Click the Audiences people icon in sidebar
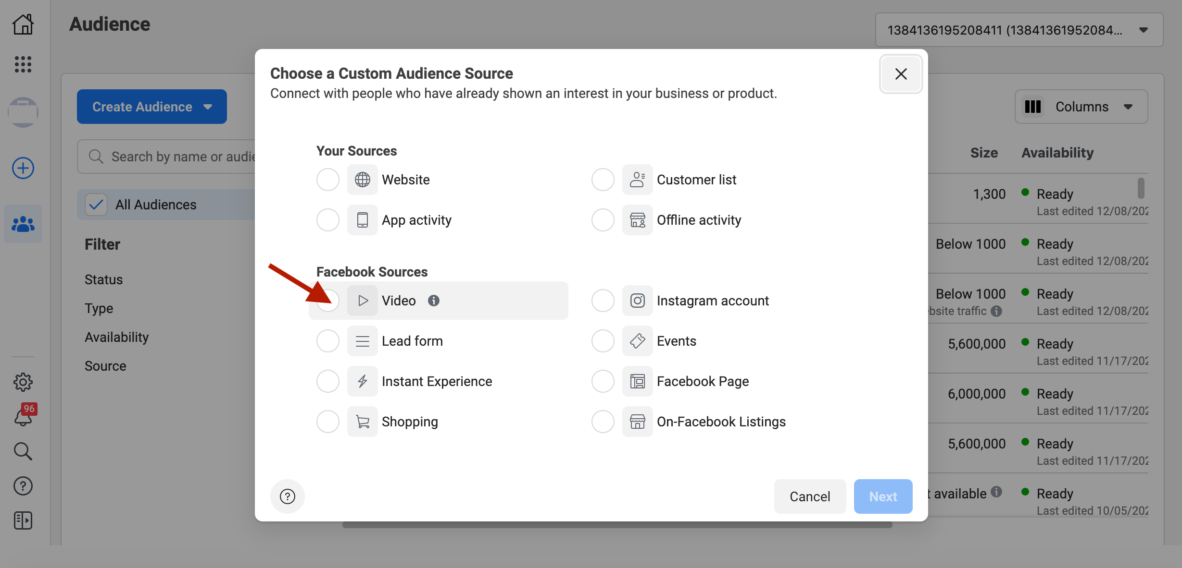The image size is (1182, 568). 23,224
